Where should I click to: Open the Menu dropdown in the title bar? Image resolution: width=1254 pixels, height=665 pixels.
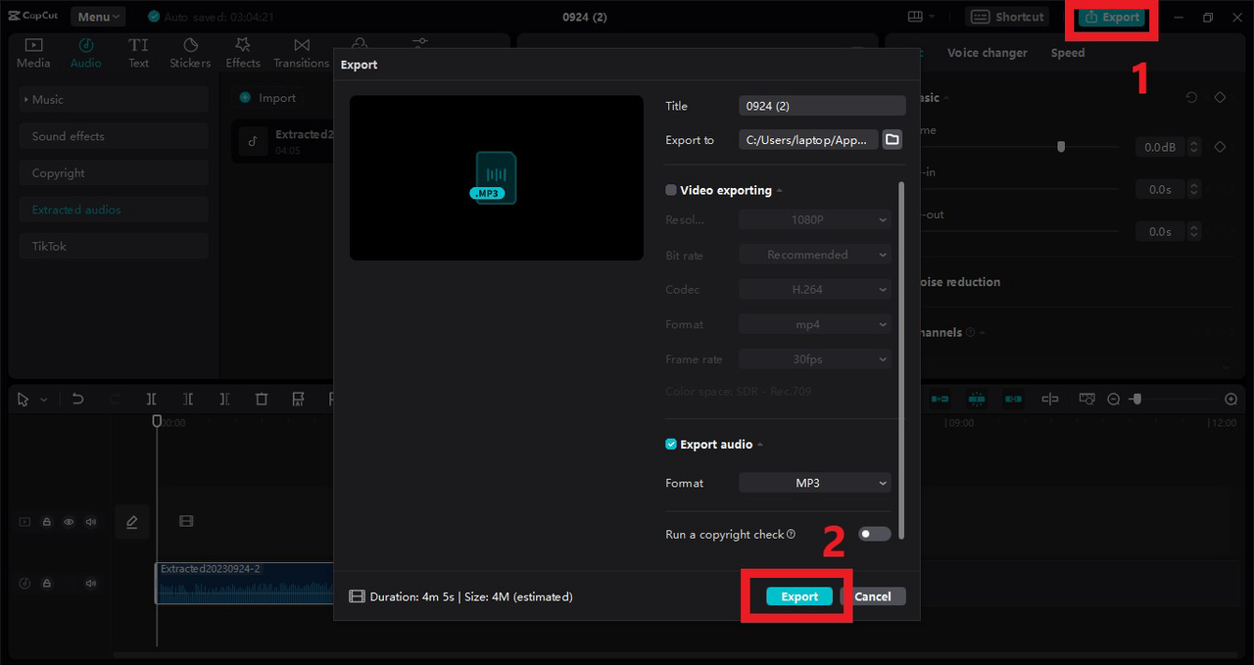point(98,17)
